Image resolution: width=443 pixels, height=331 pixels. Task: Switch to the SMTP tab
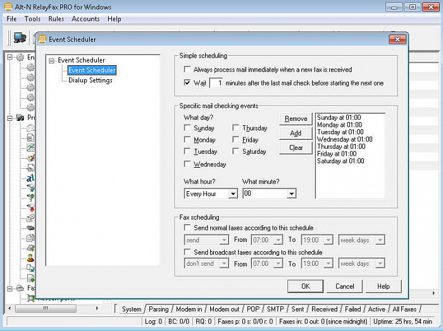(275, 309)
